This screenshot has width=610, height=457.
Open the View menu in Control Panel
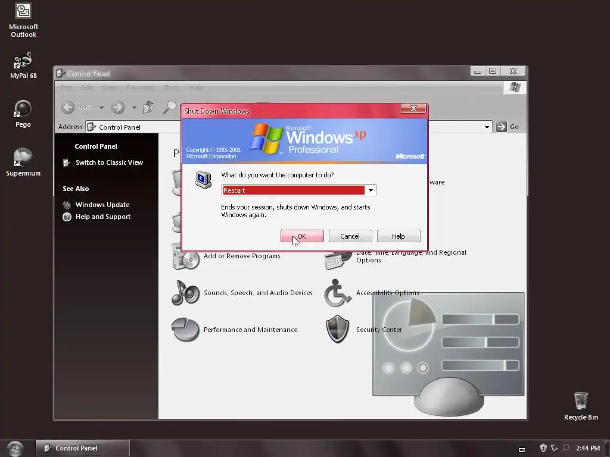(x=110, y=87)
